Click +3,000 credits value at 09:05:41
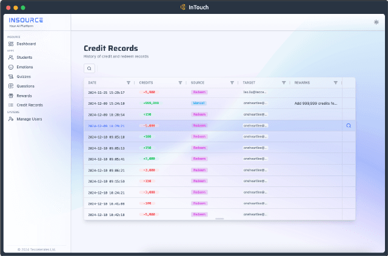This screenshot has height=256, width=388. [x=149, y=159]
